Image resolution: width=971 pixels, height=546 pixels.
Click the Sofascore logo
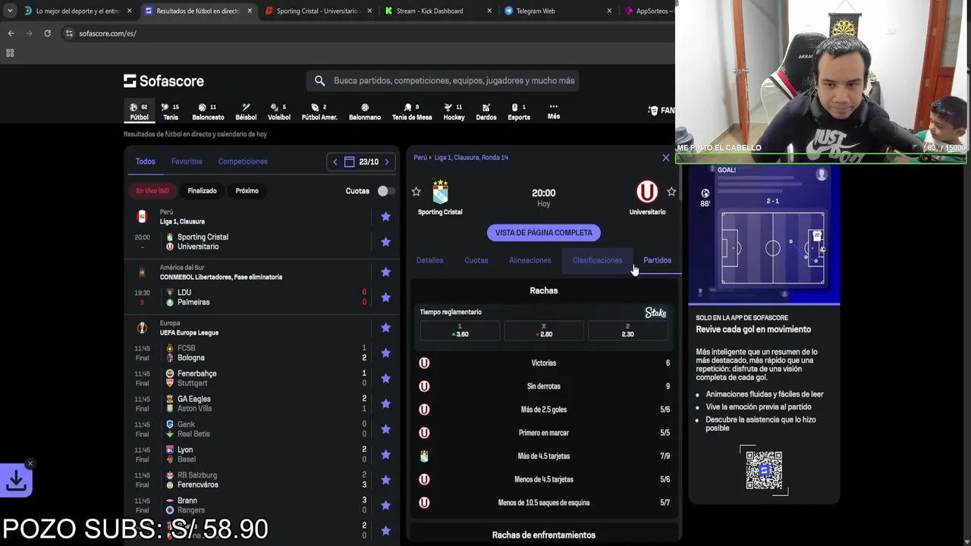pyautogui.click(x=164, y=80)
